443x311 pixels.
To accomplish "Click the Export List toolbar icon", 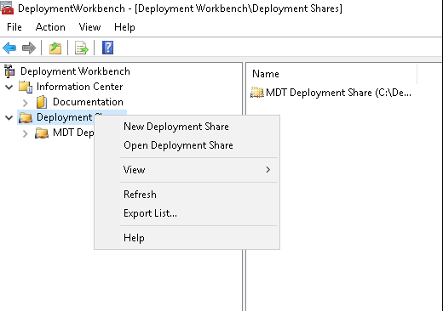I will click(82, 48).
